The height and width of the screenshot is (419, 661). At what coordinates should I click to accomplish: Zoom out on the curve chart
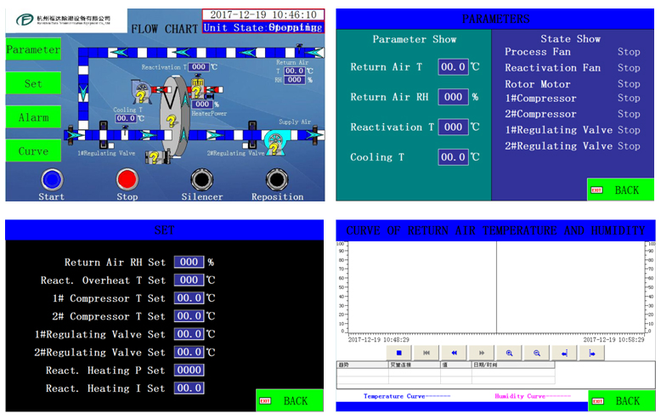tap(537, 352)
